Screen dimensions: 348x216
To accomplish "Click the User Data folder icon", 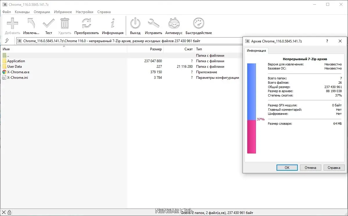I will pyautogui.click(x=4, y=67).
